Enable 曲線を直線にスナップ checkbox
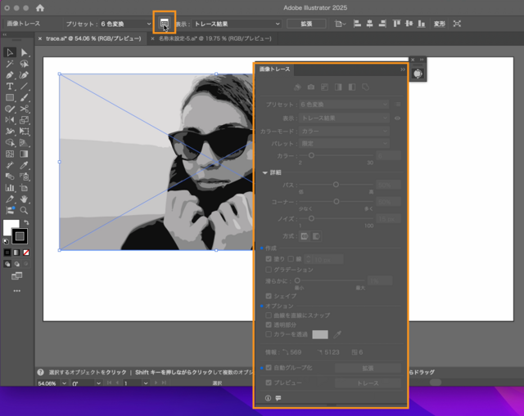The height and width of the screenshot is (416, 524). point(269,315)
